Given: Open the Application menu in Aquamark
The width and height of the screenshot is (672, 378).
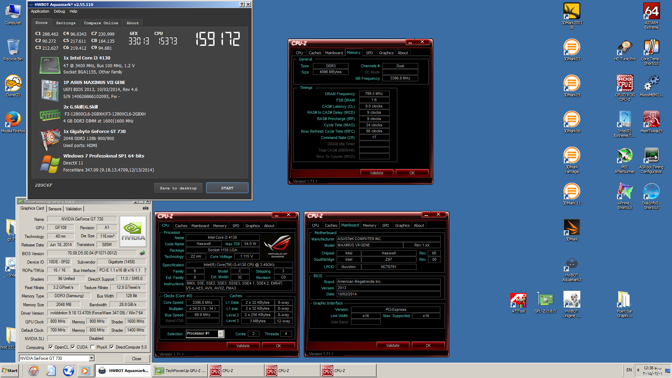Looking at the screenshot, I should 40,11.
